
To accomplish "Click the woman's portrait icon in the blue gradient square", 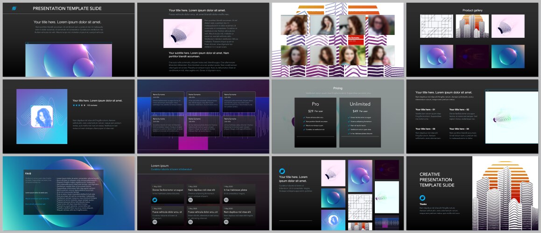I will tap(42, 116).
